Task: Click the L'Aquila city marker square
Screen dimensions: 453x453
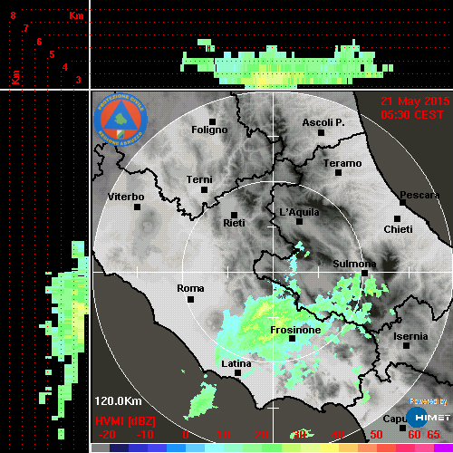Action: tap(299, 222)
